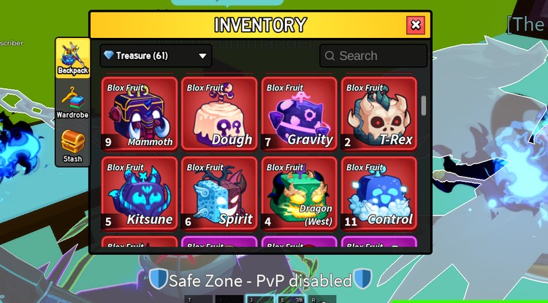Open the Stash chest tab

tap(72, 146)
